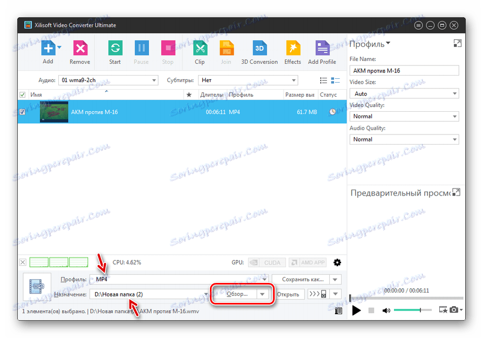Click the Remove toolbar icon
This screenshot has height=338, width=483.
tap(80, 48)
